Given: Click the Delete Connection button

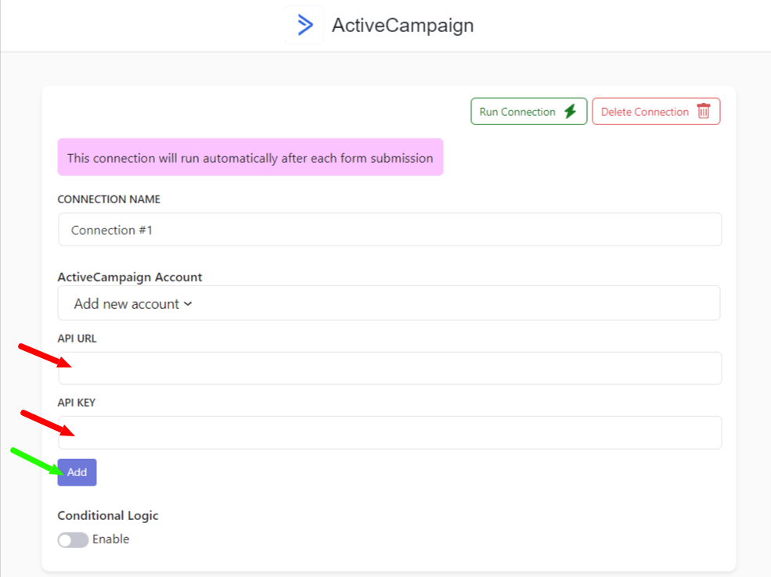Looking at the screenshot, I should (656, 112).
